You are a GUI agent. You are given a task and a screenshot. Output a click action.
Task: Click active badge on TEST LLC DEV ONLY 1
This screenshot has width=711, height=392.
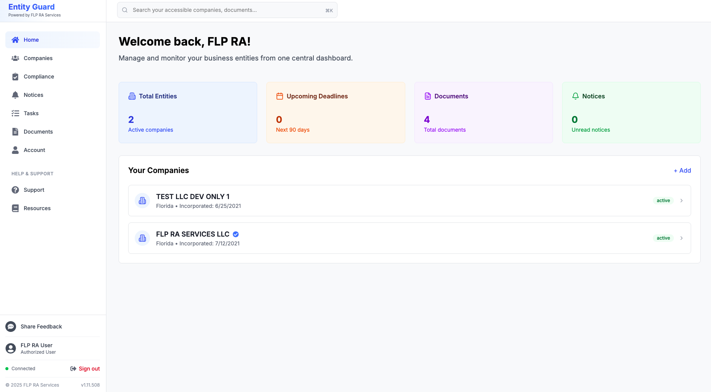[663, 201]
